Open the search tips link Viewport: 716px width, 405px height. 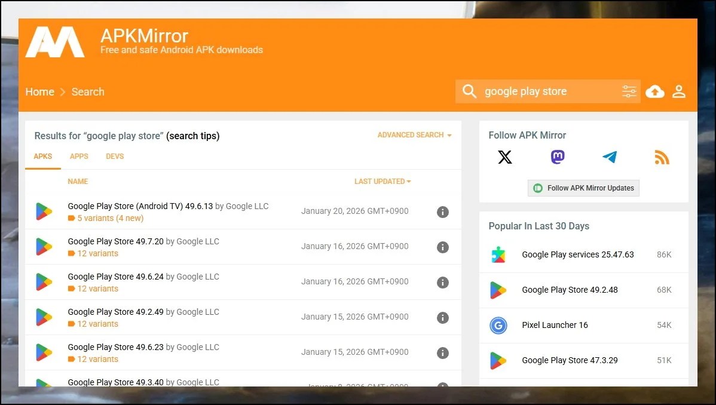point(193,136)
